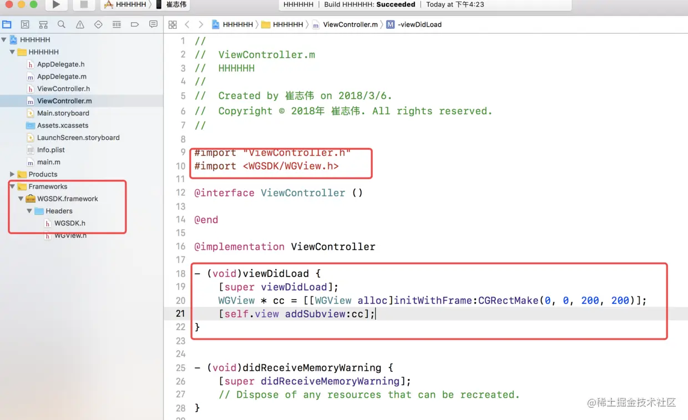688x420 pixels.
Task: Go back in editor history
Action: point(187,24)
